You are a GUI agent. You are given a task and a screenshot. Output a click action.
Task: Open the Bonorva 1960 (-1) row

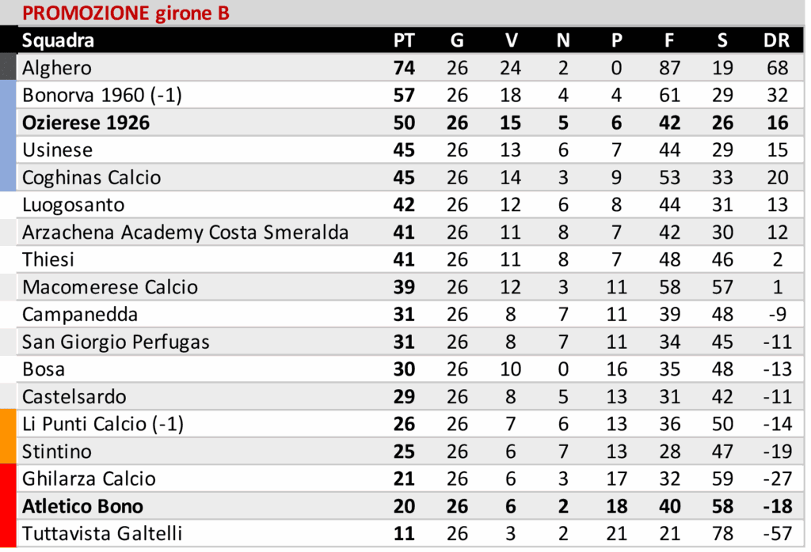pos(102,96)
